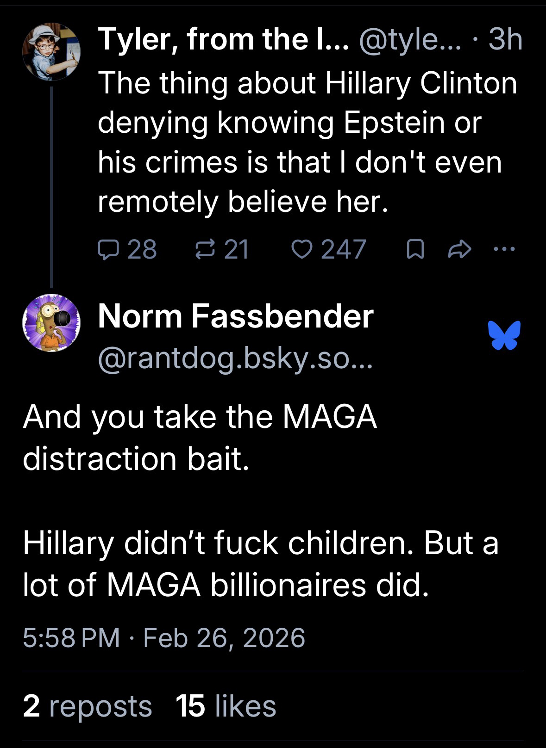
Task: Tap the vertical thread connector line
Action: (51, 185)
